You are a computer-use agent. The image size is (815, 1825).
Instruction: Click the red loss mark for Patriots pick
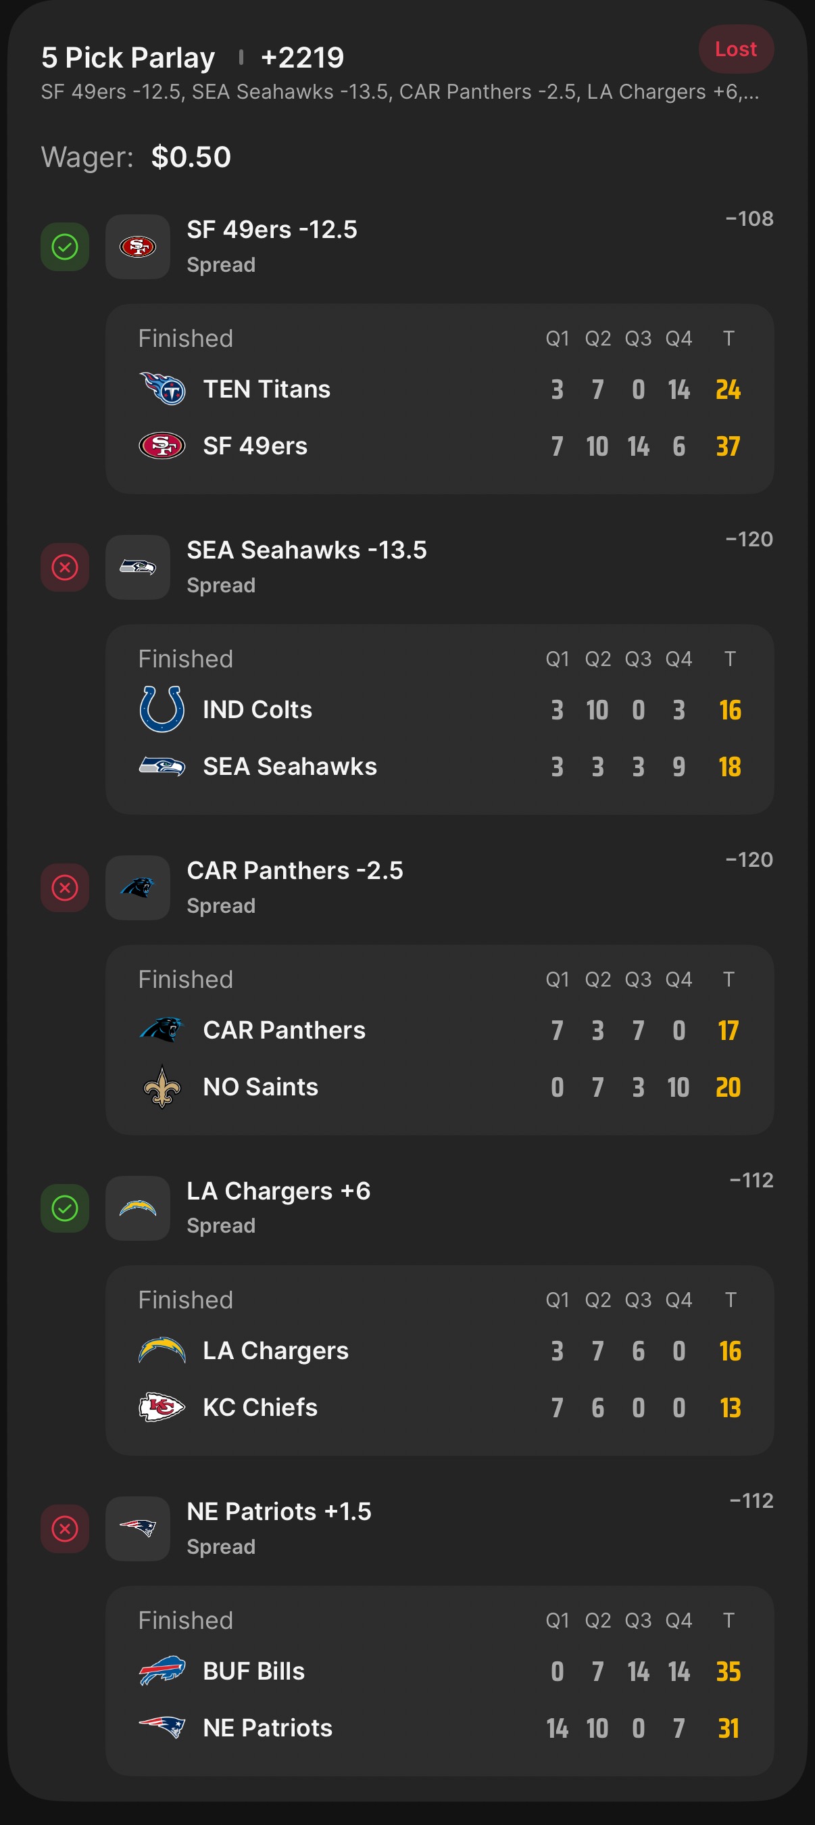(64, 1528)
